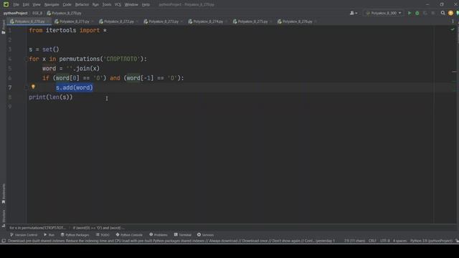Click the PyCharm application logo icon

[6, 4]
